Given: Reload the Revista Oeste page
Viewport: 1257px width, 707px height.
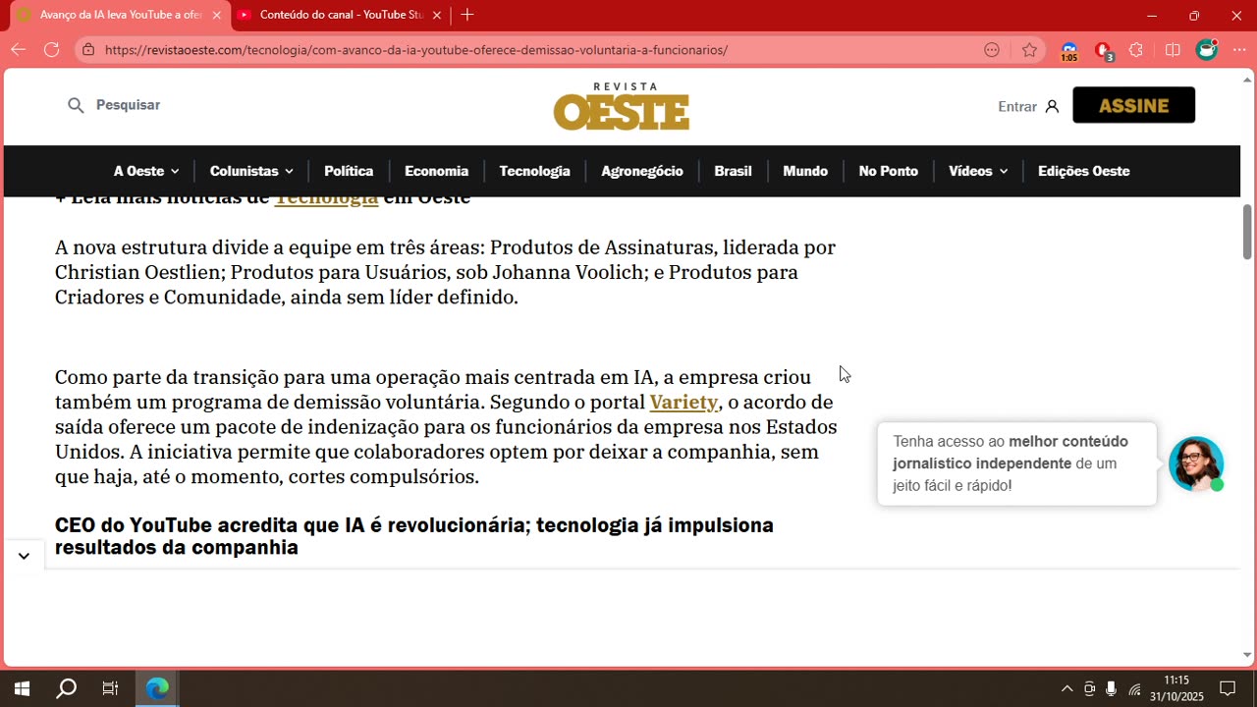Looking at the screenshot, I should point(51,50).
